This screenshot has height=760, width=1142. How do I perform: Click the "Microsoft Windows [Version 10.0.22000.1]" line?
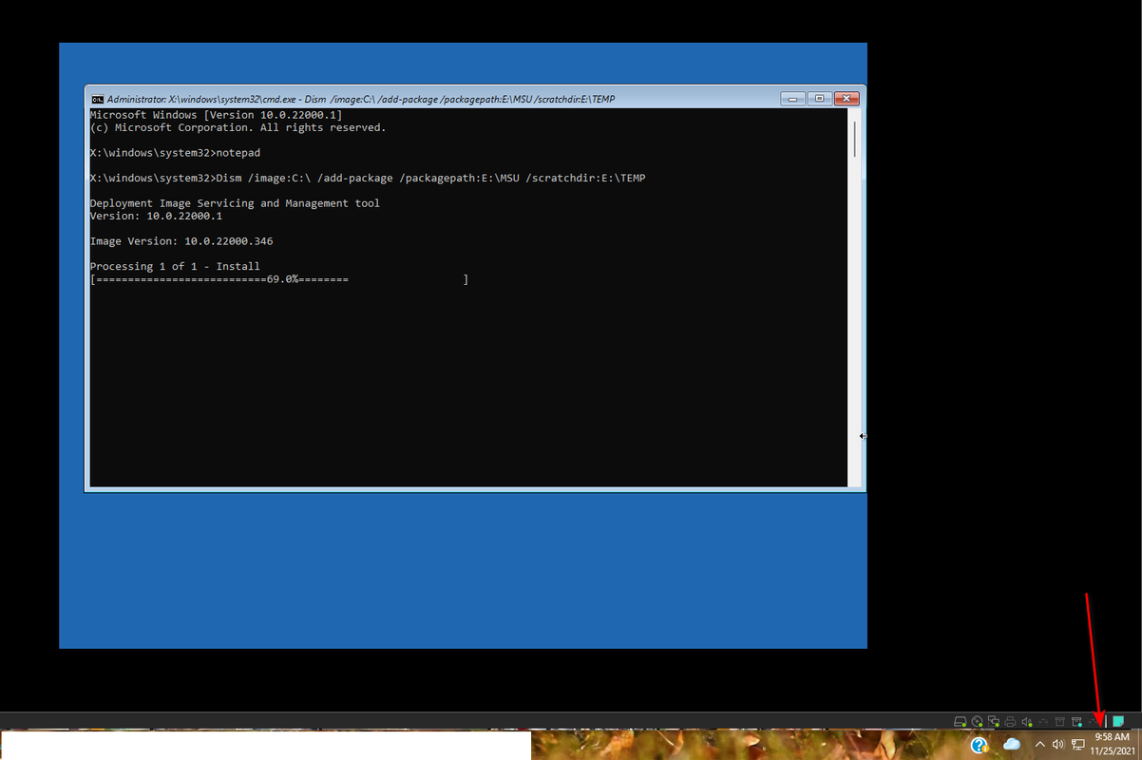(216, 115)
